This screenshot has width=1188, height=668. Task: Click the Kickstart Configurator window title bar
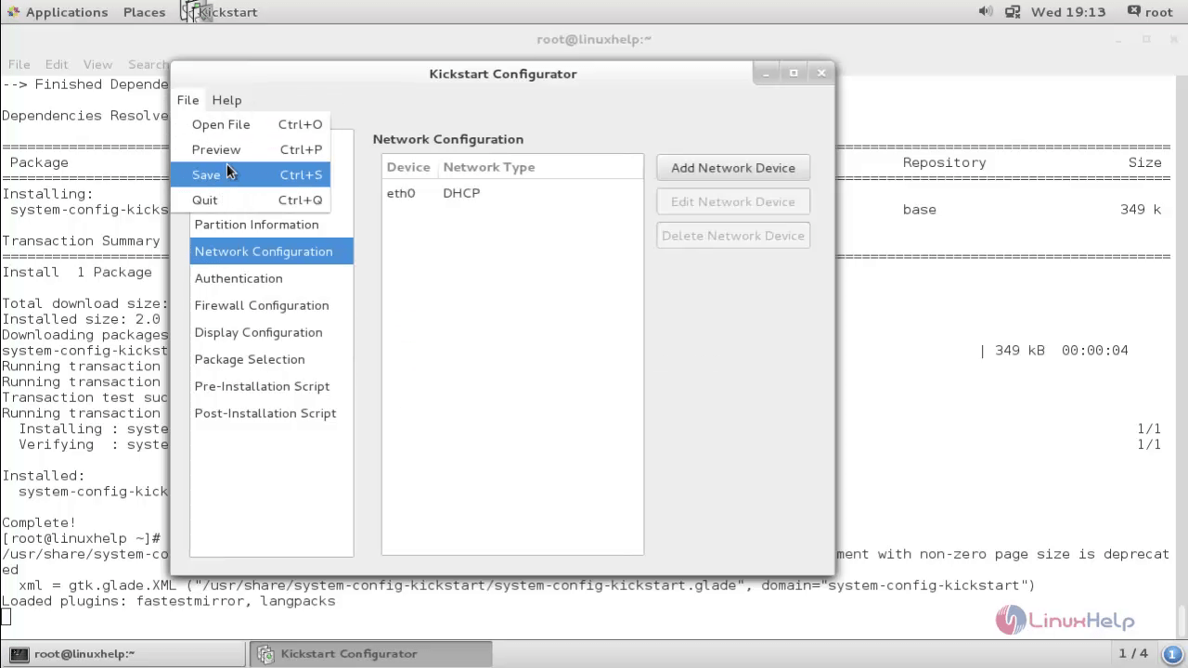[x=503, y=73]
